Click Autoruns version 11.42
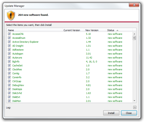The image size is (144, 122). pyautogui.click(x=89, y=58)
